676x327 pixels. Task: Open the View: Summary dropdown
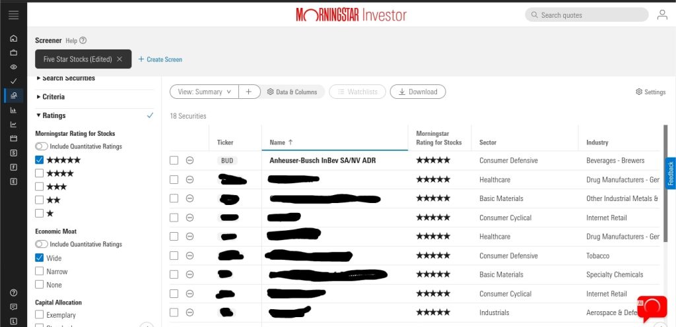click(205, 92)
